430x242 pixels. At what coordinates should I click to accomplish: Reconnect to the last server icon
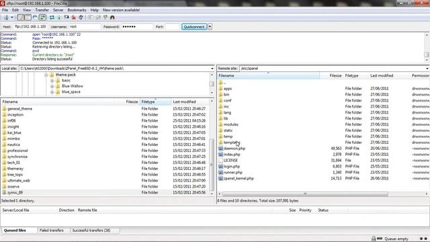coord(81,17)
